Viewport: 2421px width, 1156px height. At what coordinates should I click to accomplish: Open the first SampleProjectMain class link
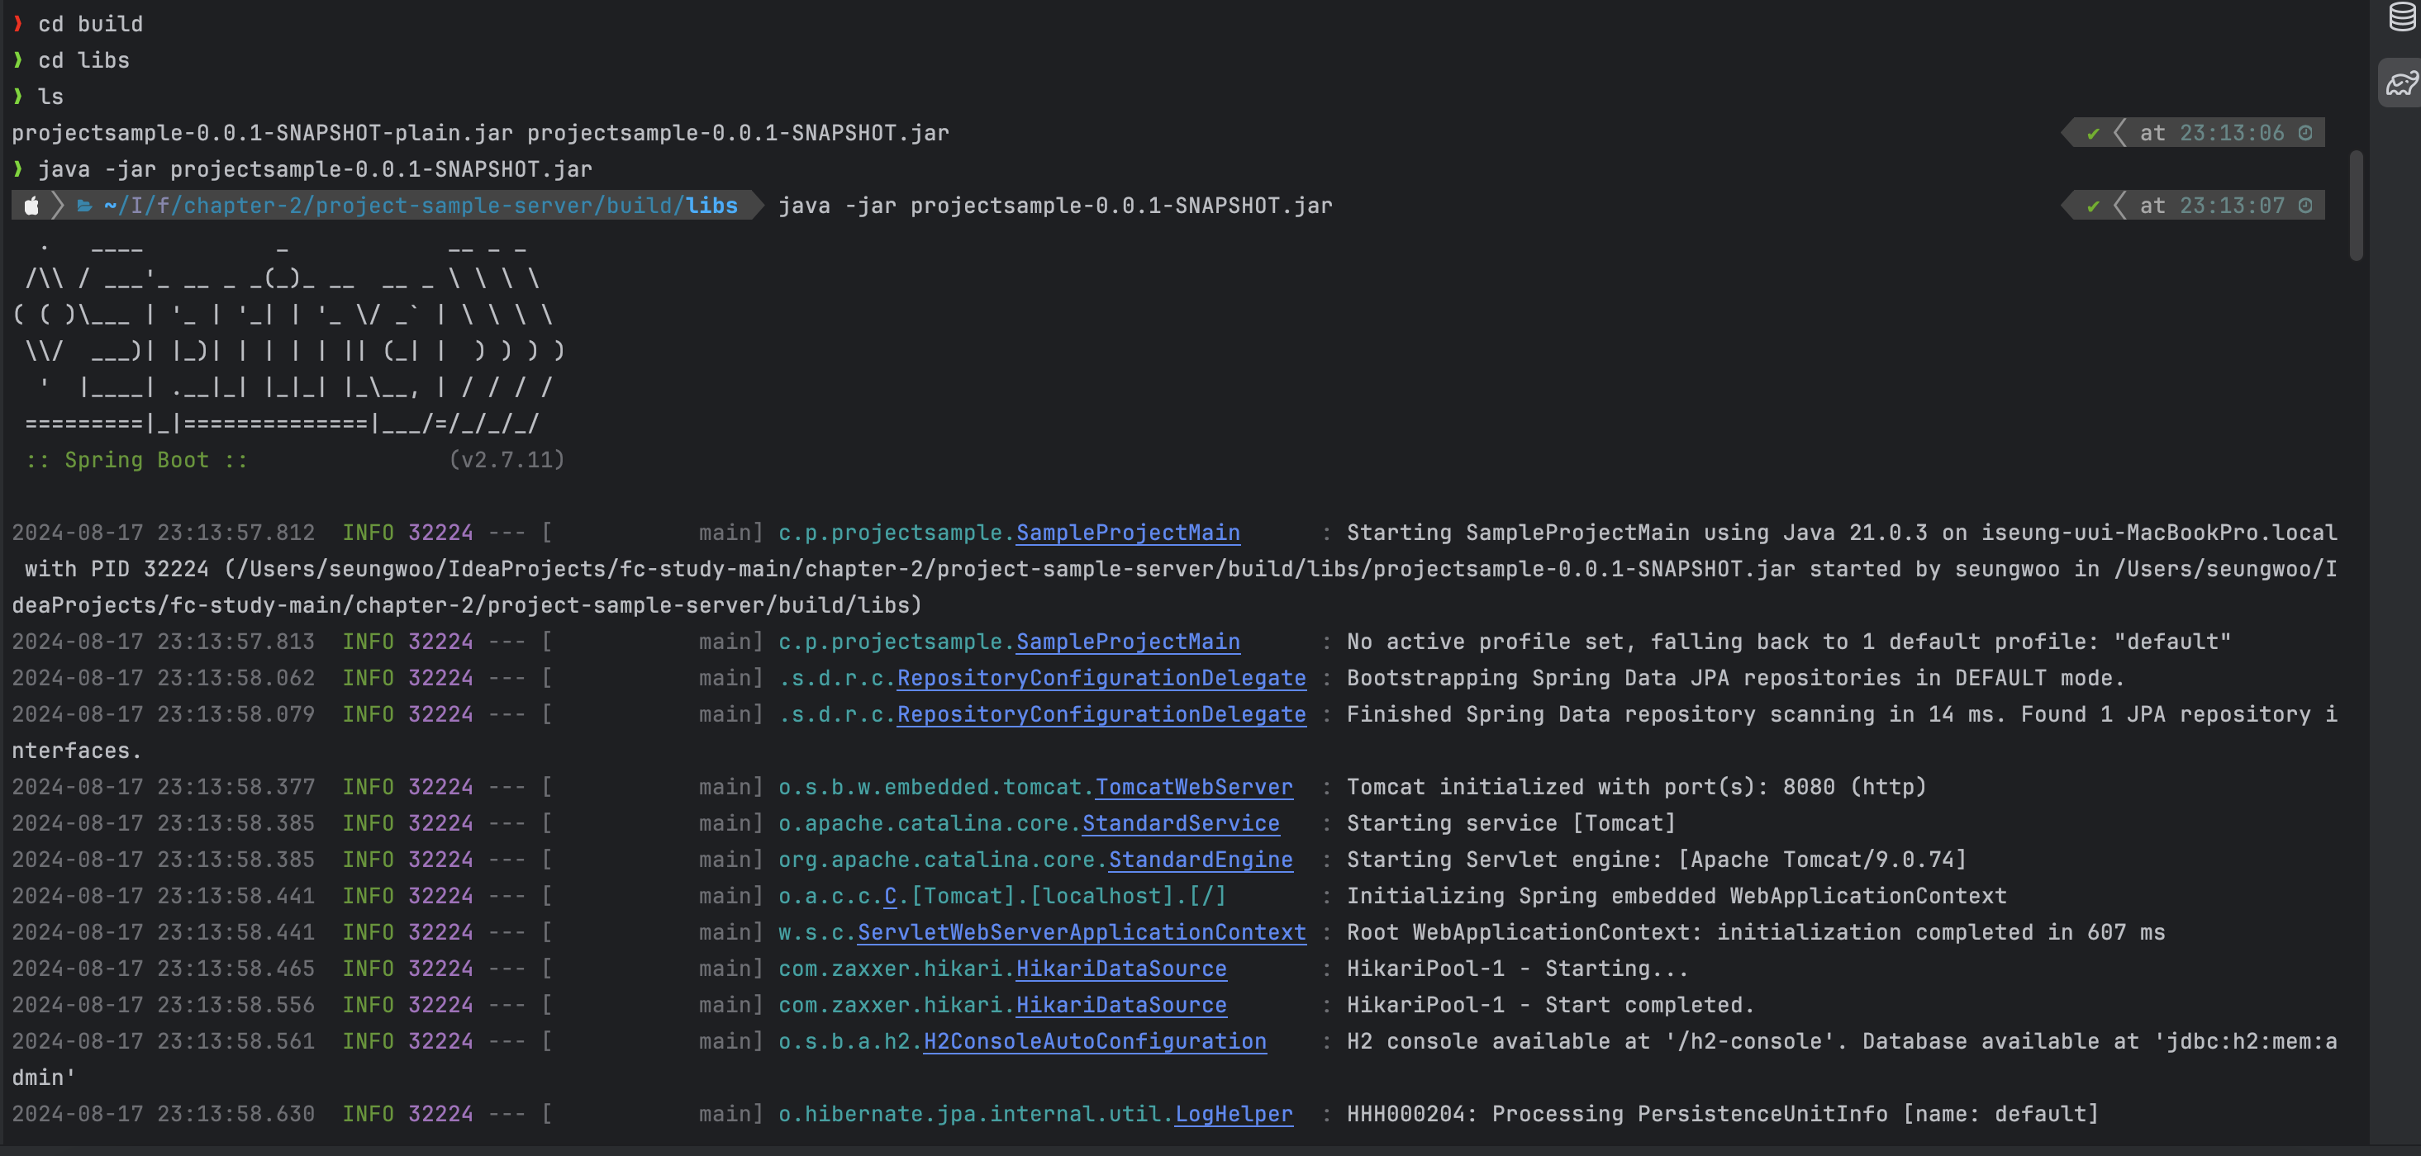(x=1127, y=533)
